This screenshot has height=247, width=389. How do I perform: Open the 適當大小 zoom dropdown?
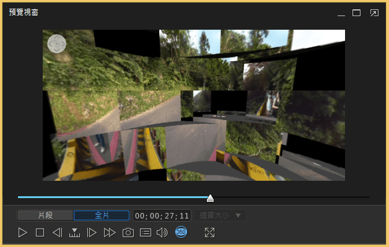coord(220,215)
